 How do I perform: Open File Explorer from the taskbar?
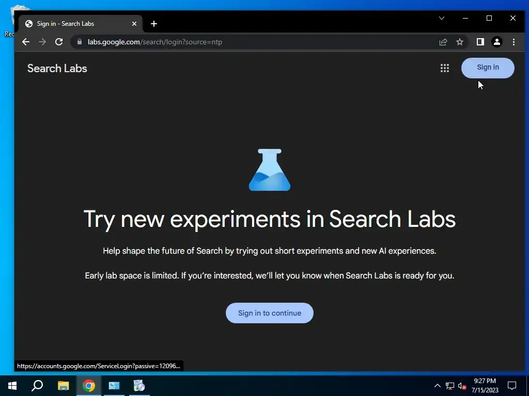click(x=63, y=386)
